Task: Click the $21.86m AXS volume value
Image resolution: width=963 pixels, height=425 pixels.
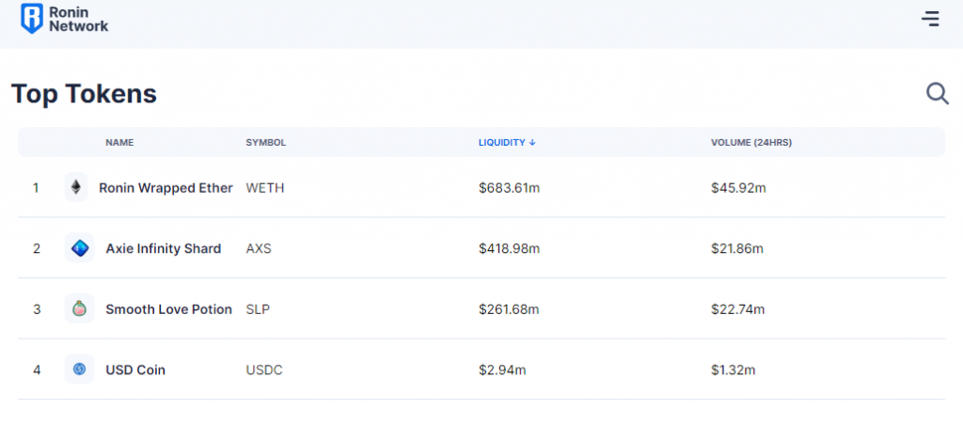Action: (x=736, y=248)
